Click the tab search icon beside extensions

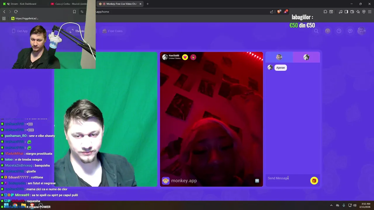tap(331, 12)
